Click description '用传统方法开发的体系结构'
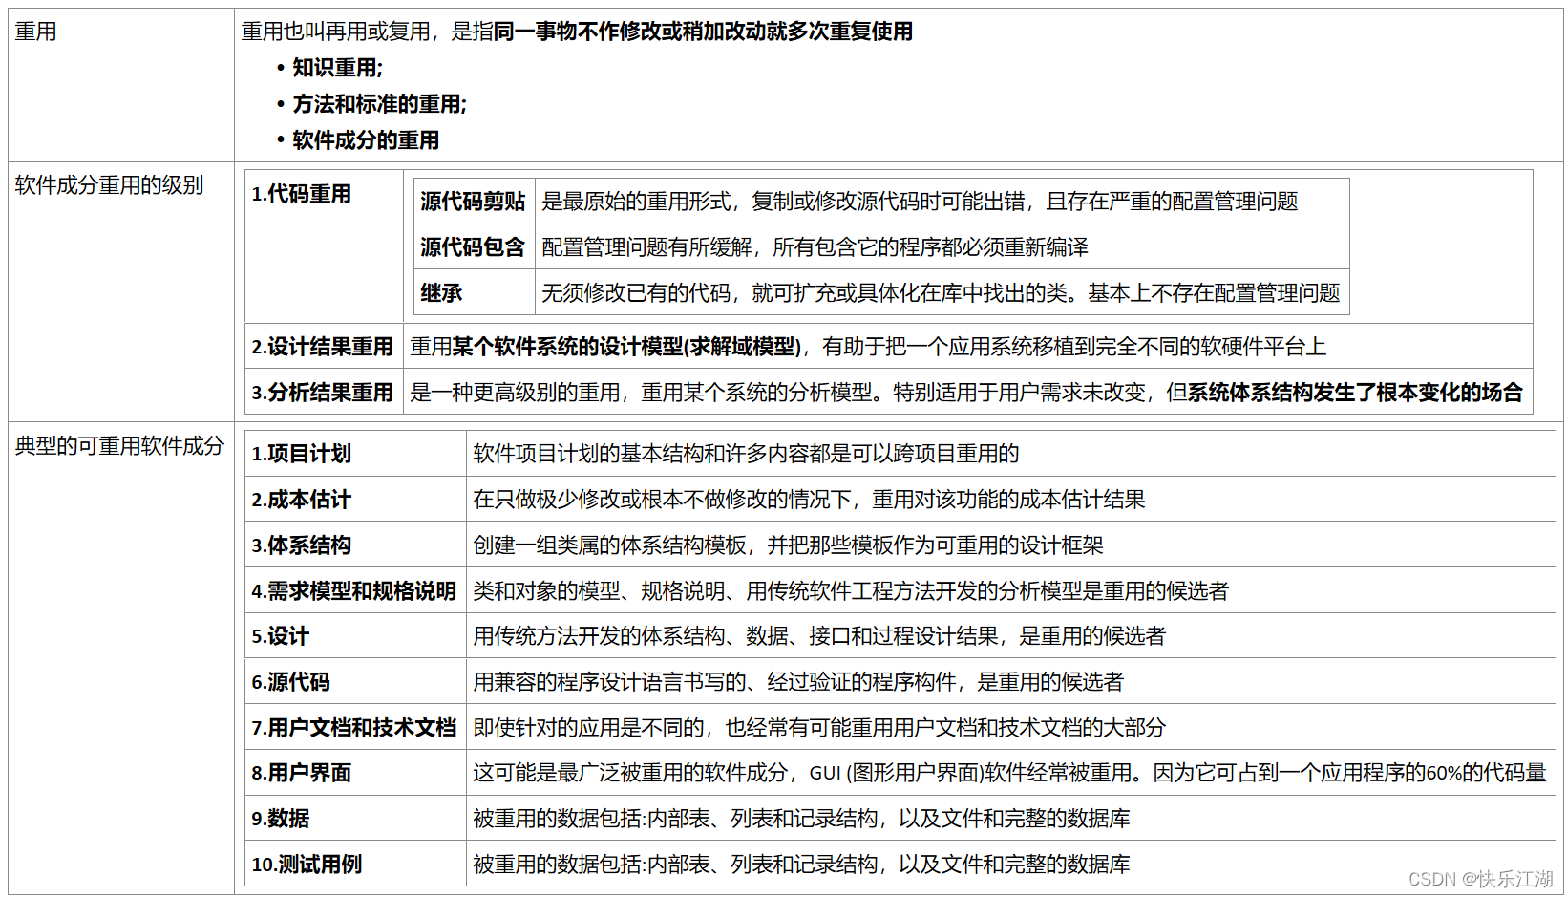The width and height of the screenshot is (1567, 897). [x=819, y=636]
